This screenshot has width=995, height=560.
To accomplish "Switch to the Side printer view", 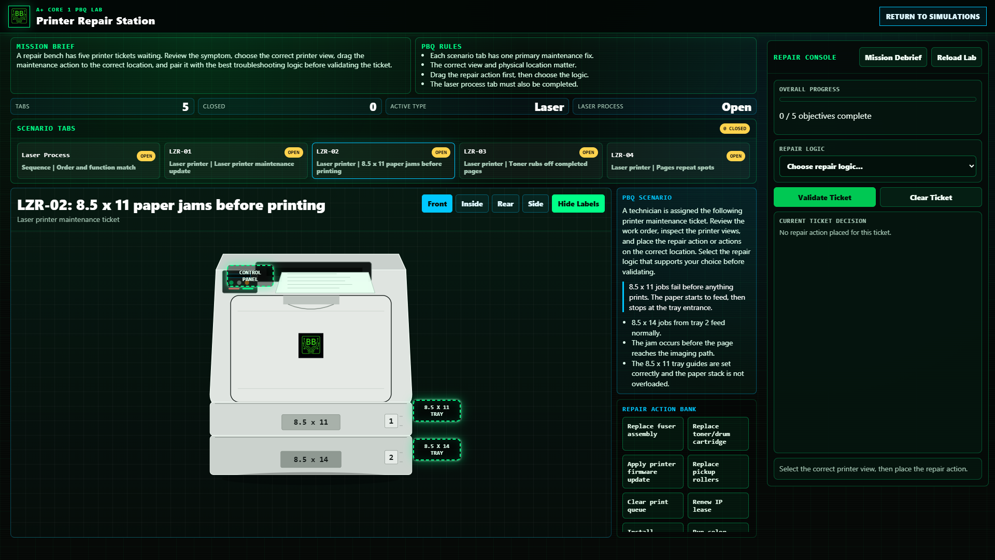I will pos(535,204).
